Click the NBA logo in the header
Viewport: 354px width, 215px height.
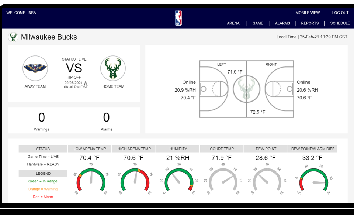[178, 18]
